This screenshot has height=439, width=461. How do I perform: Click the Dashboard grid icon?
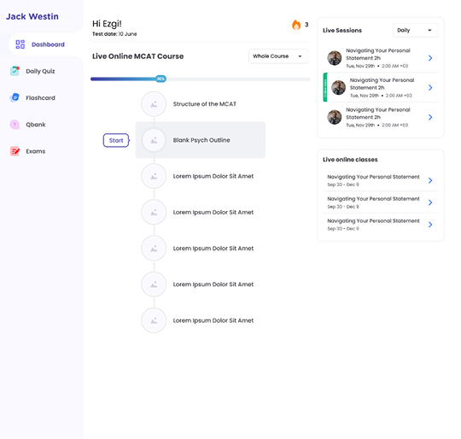[20, 44]
